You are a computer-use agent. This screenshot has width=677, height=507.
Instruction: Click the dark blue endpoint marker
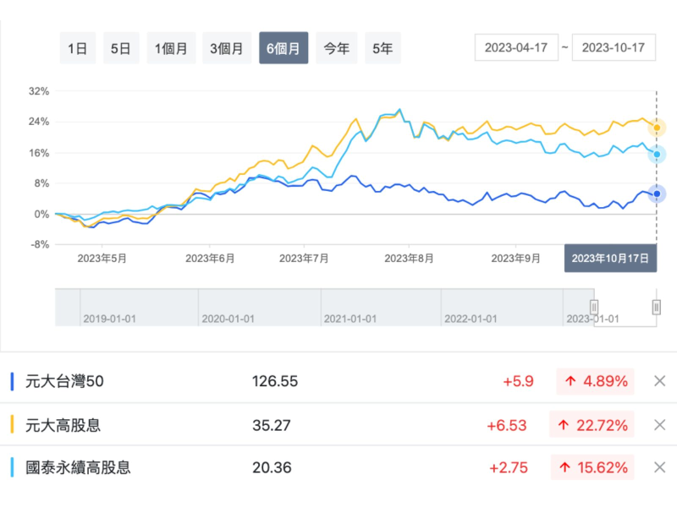coord(657,194)
